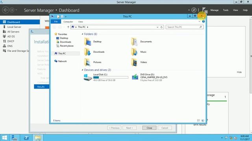Viewport: 252px width, 141px height.
Task: Click Cancel in the installation wizard
Action: click(165, 128)
